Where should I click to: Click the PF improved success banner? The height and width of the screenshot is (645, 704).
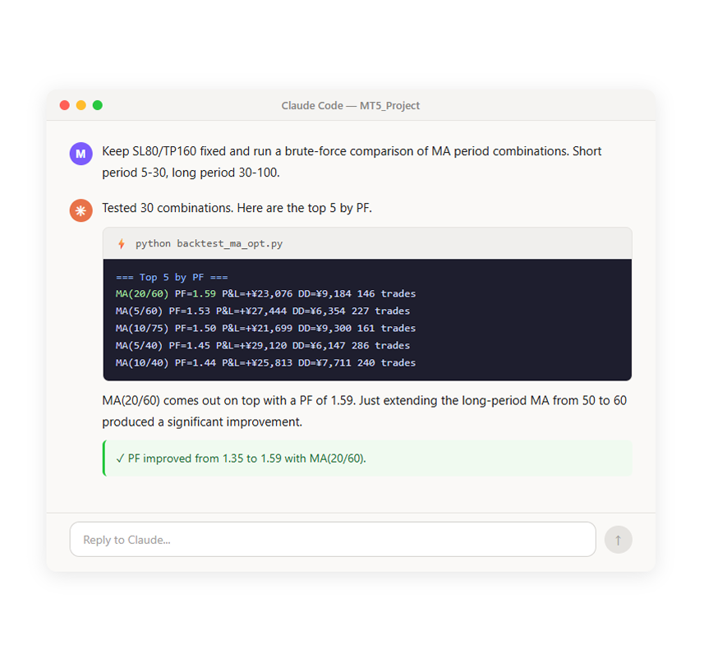367,458
